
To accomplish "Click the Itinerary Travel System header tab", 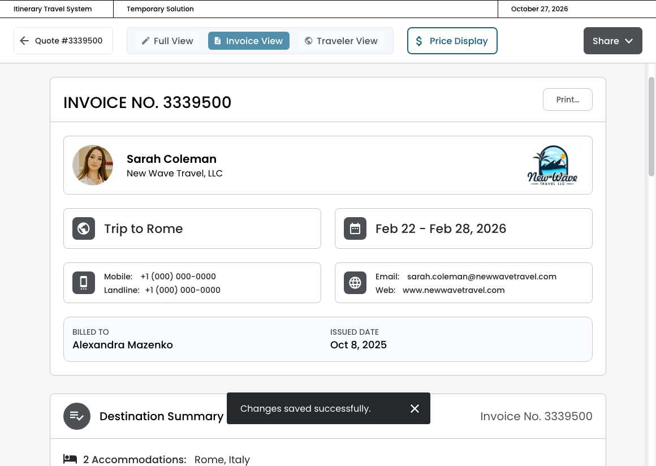I will [53, 9].
